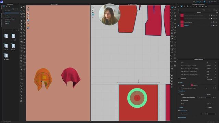Click the FABRIC 1 swatch in Property Editor
This screenshot has width=219, height=123.
[192, 85]
